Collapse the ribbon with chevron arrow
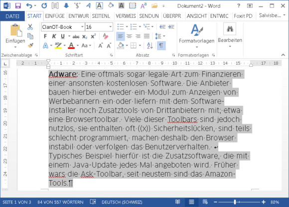 (283, 55)
